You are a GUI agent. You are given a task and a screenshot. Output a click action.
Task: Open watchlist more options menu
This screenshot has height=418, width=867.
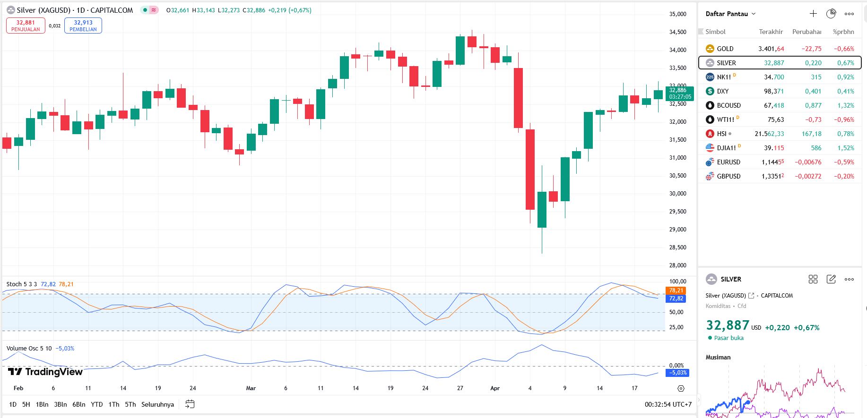pos(849,14)
